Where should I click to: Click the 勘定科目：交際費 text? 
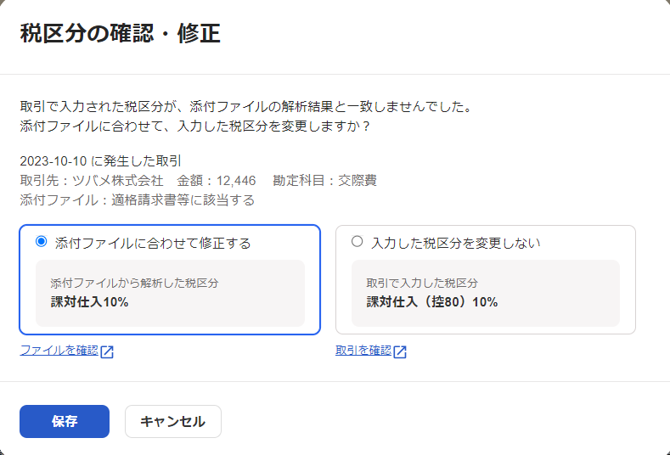(x=324, y=180)
